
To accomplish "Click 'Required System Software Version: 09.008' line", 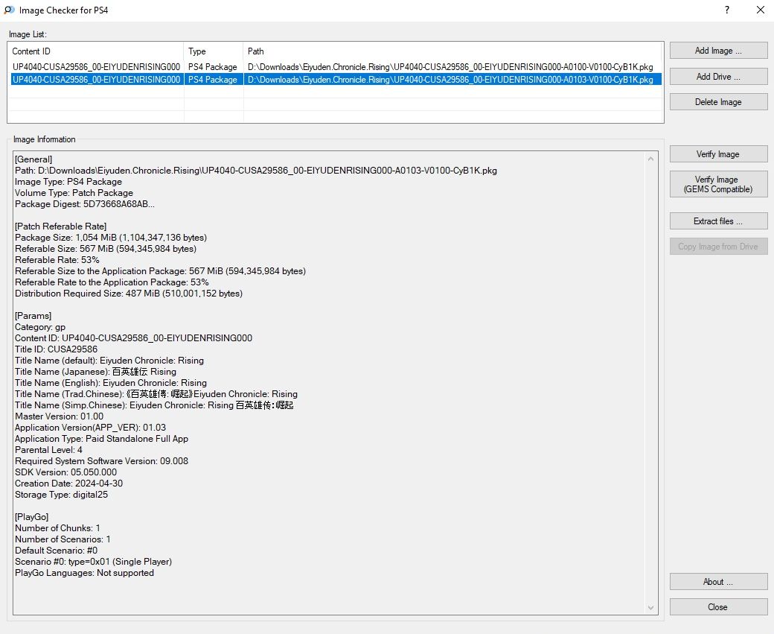I will click(101, 461).
